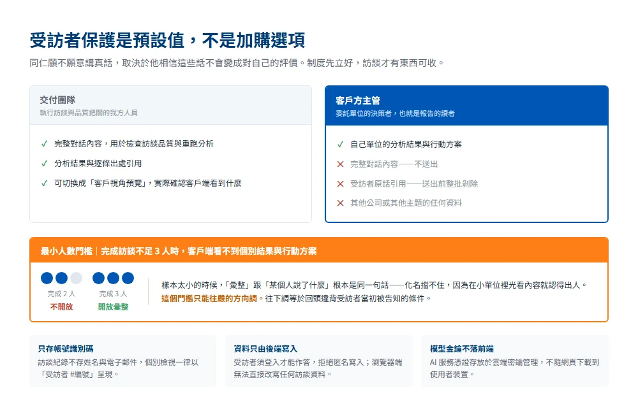Click the 交付團隊 card title
Screen dimensions: 638x395
(57, 100)
